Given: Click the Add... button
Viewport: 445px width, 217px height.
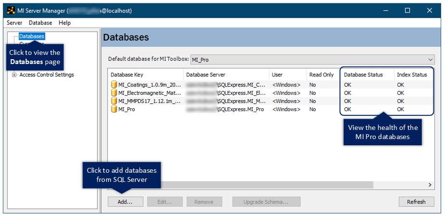Looking at the screenshot, I should pos(125,202).
